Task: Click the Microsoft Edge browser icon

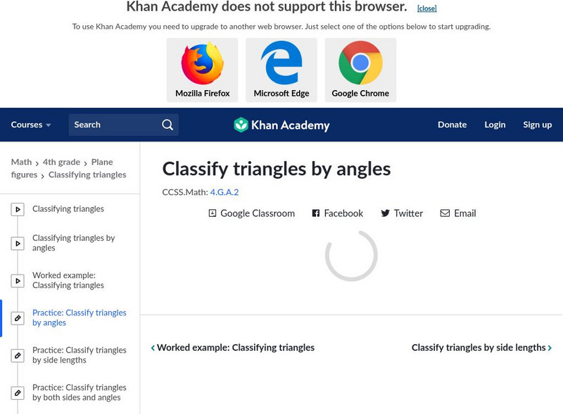Action: [x=281, y=64]
